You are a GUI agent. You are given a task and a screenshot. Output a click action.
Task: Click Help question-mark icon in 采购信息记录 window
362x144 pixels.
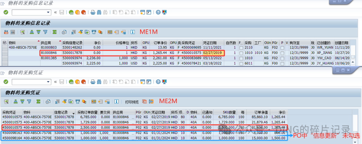tap(158, 12)
